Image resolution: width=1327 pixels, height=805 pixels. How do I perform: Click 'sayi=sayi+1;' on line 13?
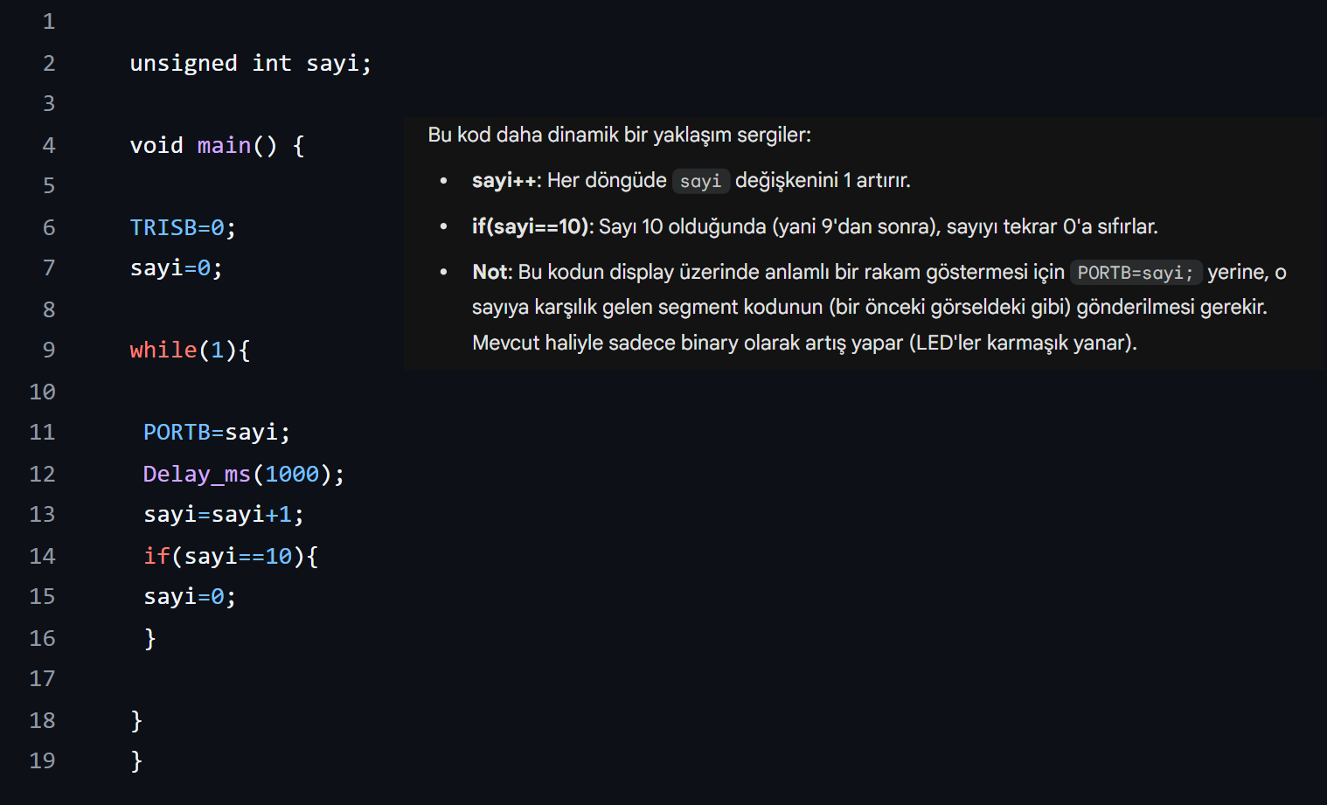click(x=224, y=514)
